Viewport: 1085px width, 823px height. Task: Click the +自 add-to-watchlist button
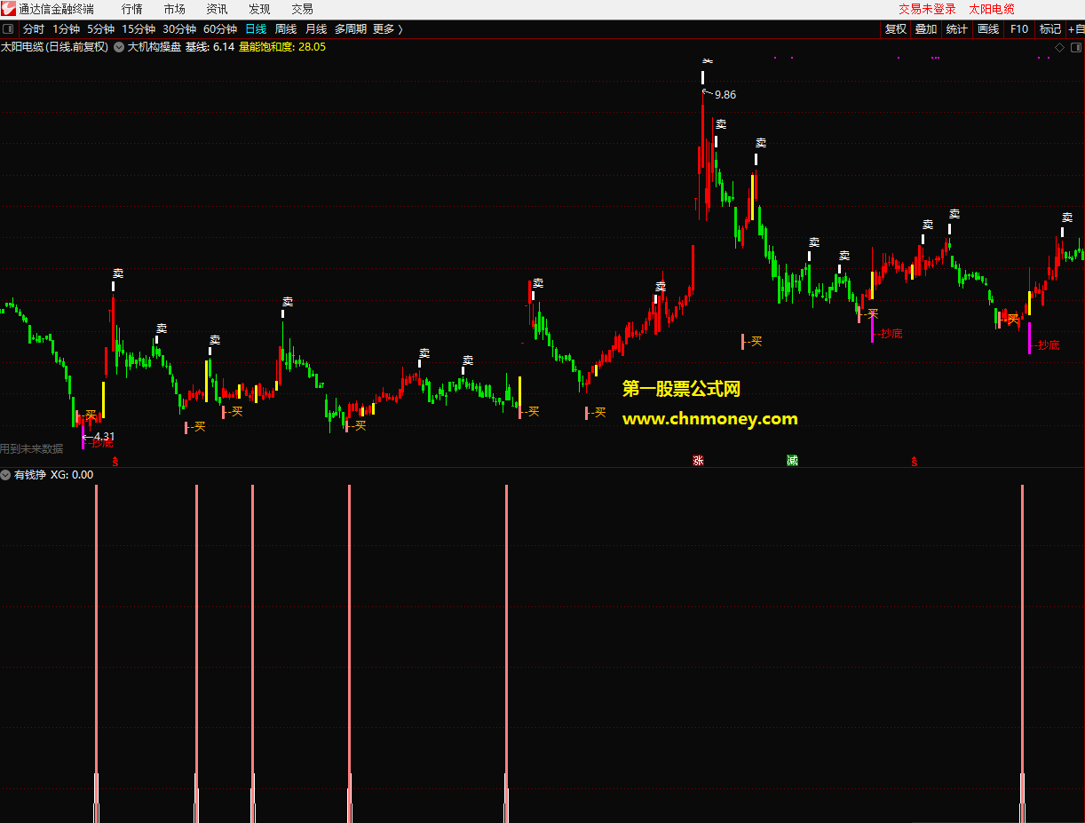coord(1075,29)
